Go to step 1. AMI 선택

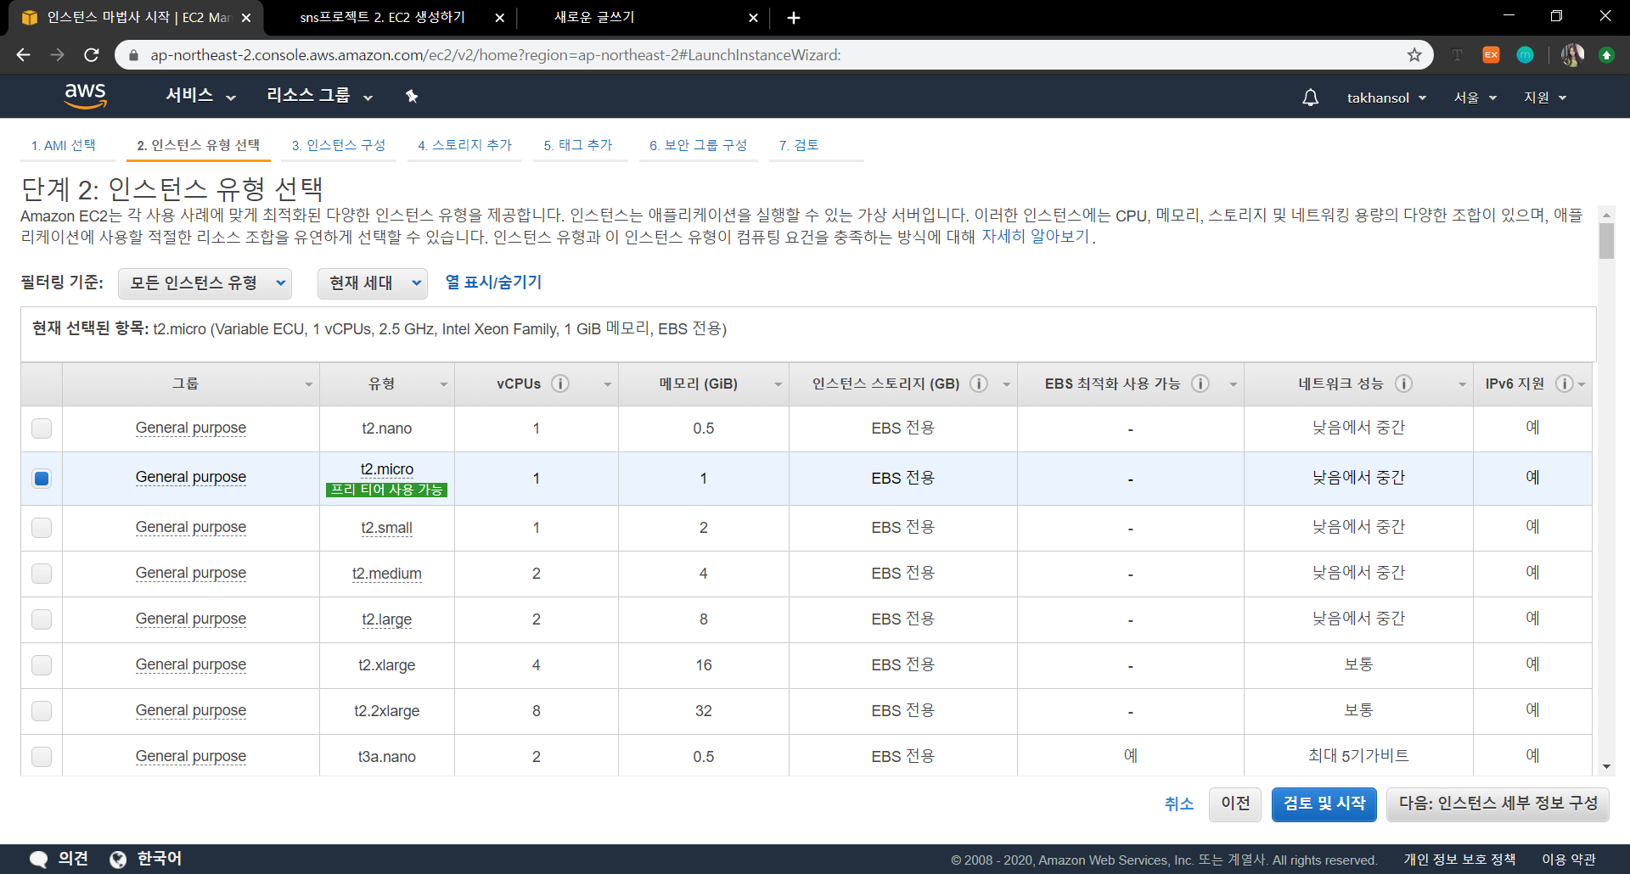[64, 145]
